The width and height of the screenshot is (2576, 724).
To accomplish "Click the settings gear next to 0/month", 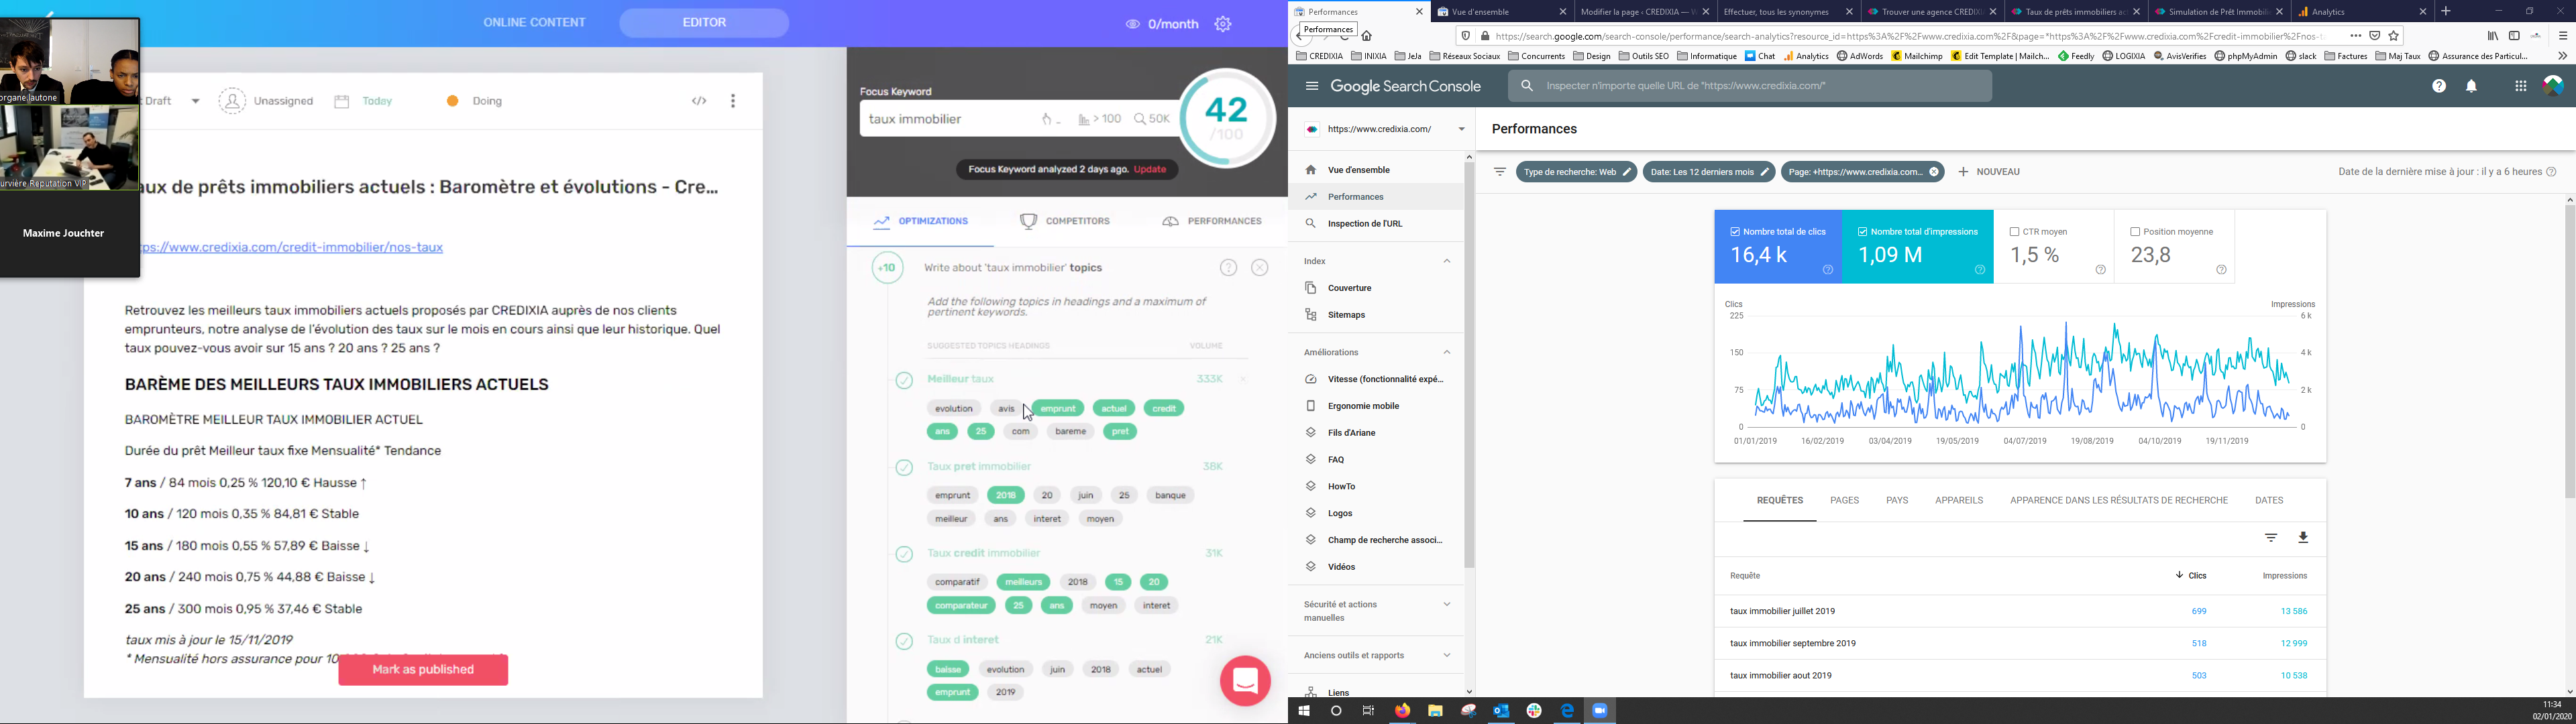I will pos(1223,24).
